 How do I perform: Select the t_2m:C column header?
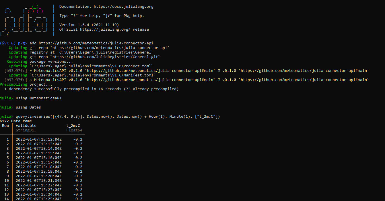click(x=73, y=126)
